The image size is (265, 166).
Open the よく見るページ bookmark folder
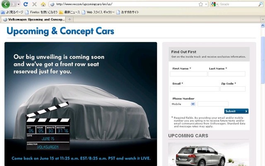(x=12, y=12)
